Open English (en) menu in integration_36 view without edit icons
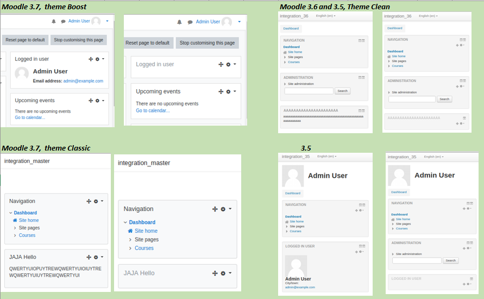This screenshot has width=484, height=299. coord(325,16)
